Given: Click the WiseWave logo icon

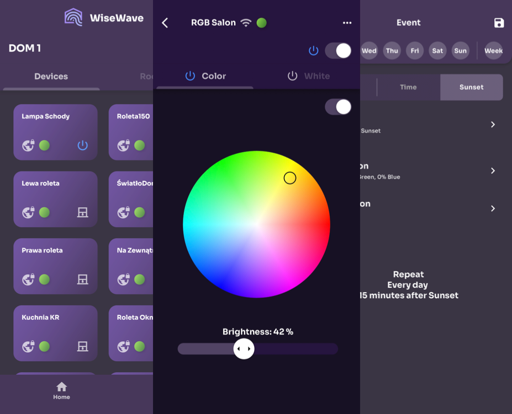Looking at the screenshot, I should click(73, 18).
